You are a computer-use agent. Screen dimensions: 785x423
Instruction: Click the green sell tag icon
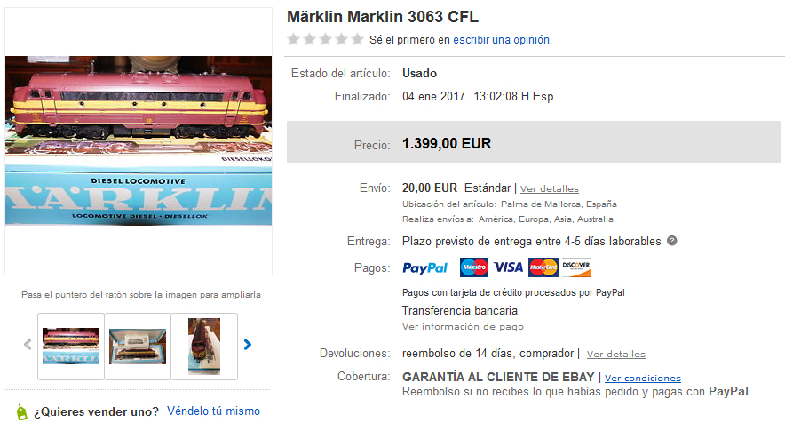21,412
